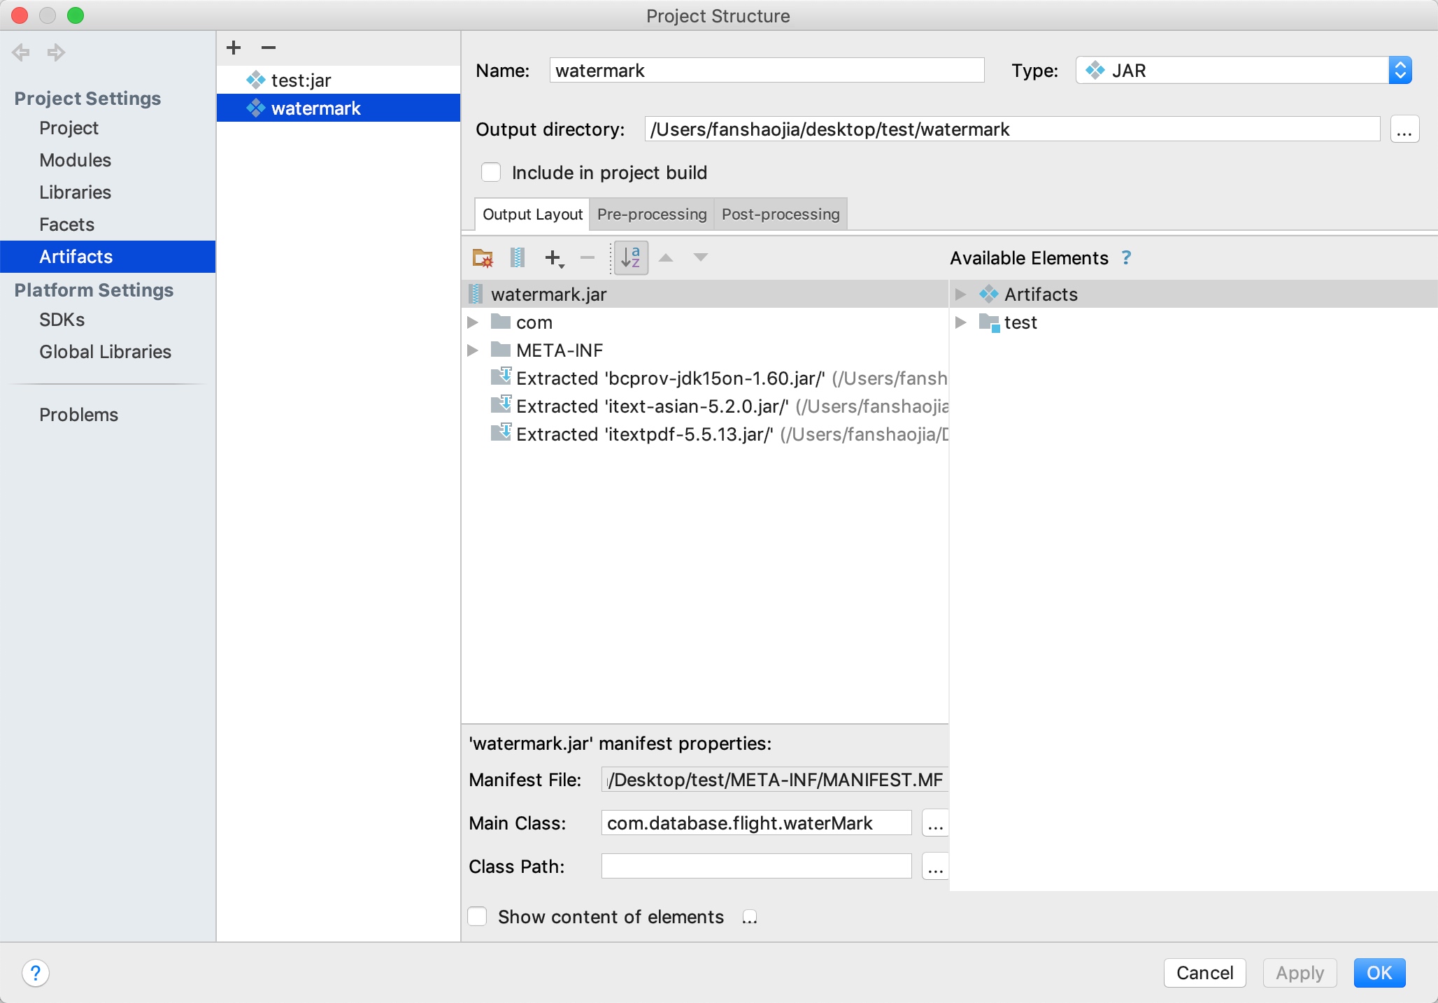Expand the META-INF folder node
The height and width of the screenshot is (1003, 1438).
click(x=473, y=350)
